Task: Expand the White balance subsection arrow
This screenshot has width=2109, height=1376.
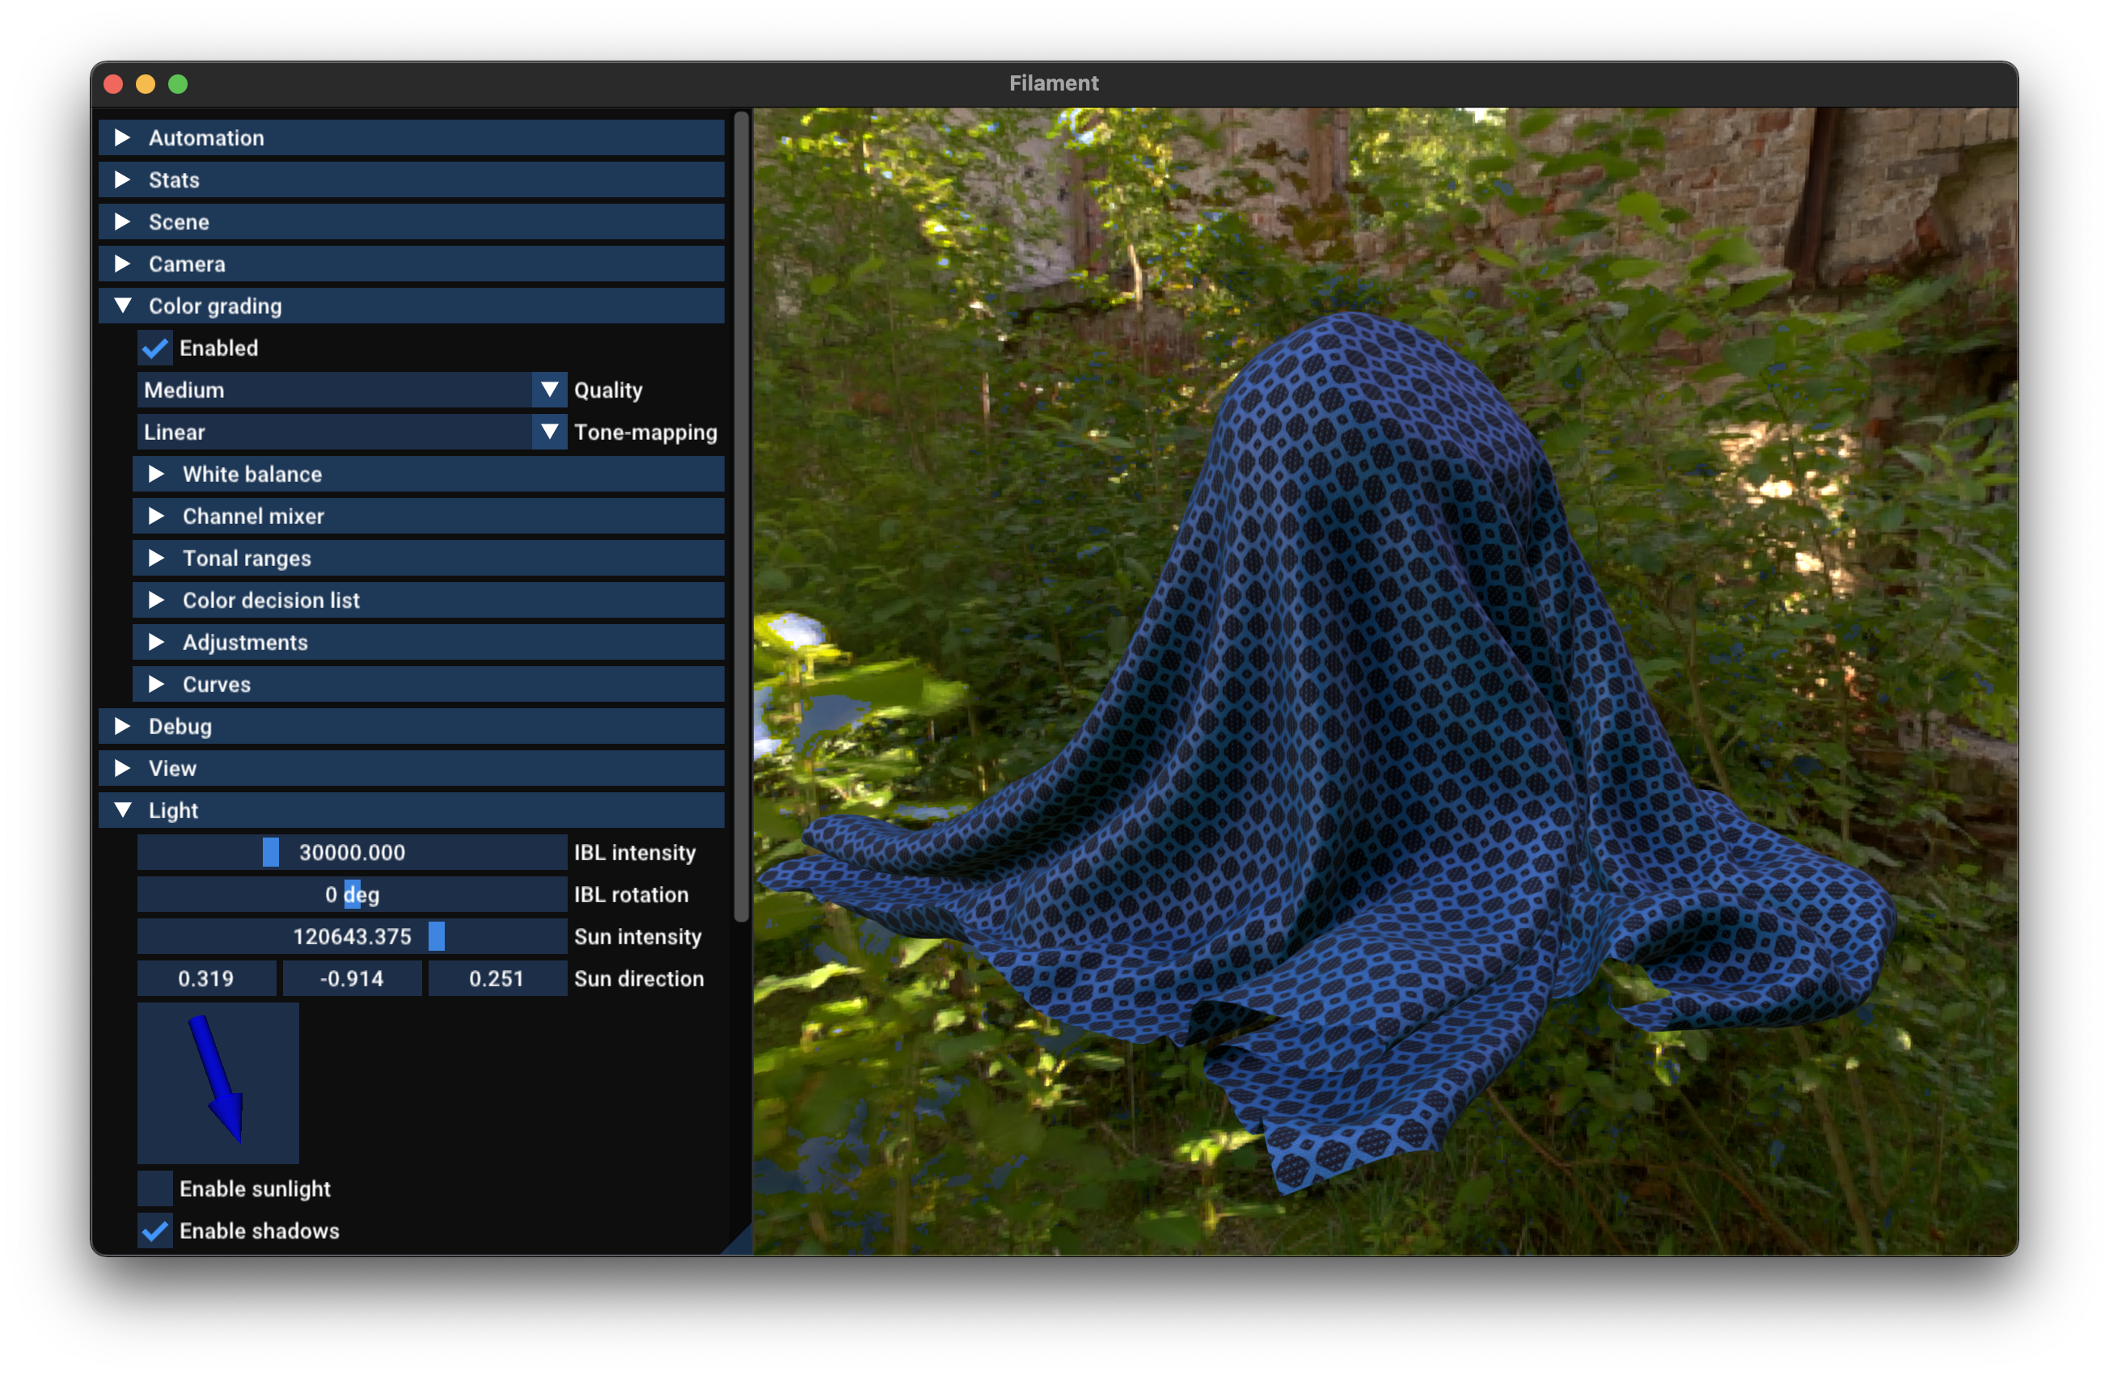Action: [157, 474]
